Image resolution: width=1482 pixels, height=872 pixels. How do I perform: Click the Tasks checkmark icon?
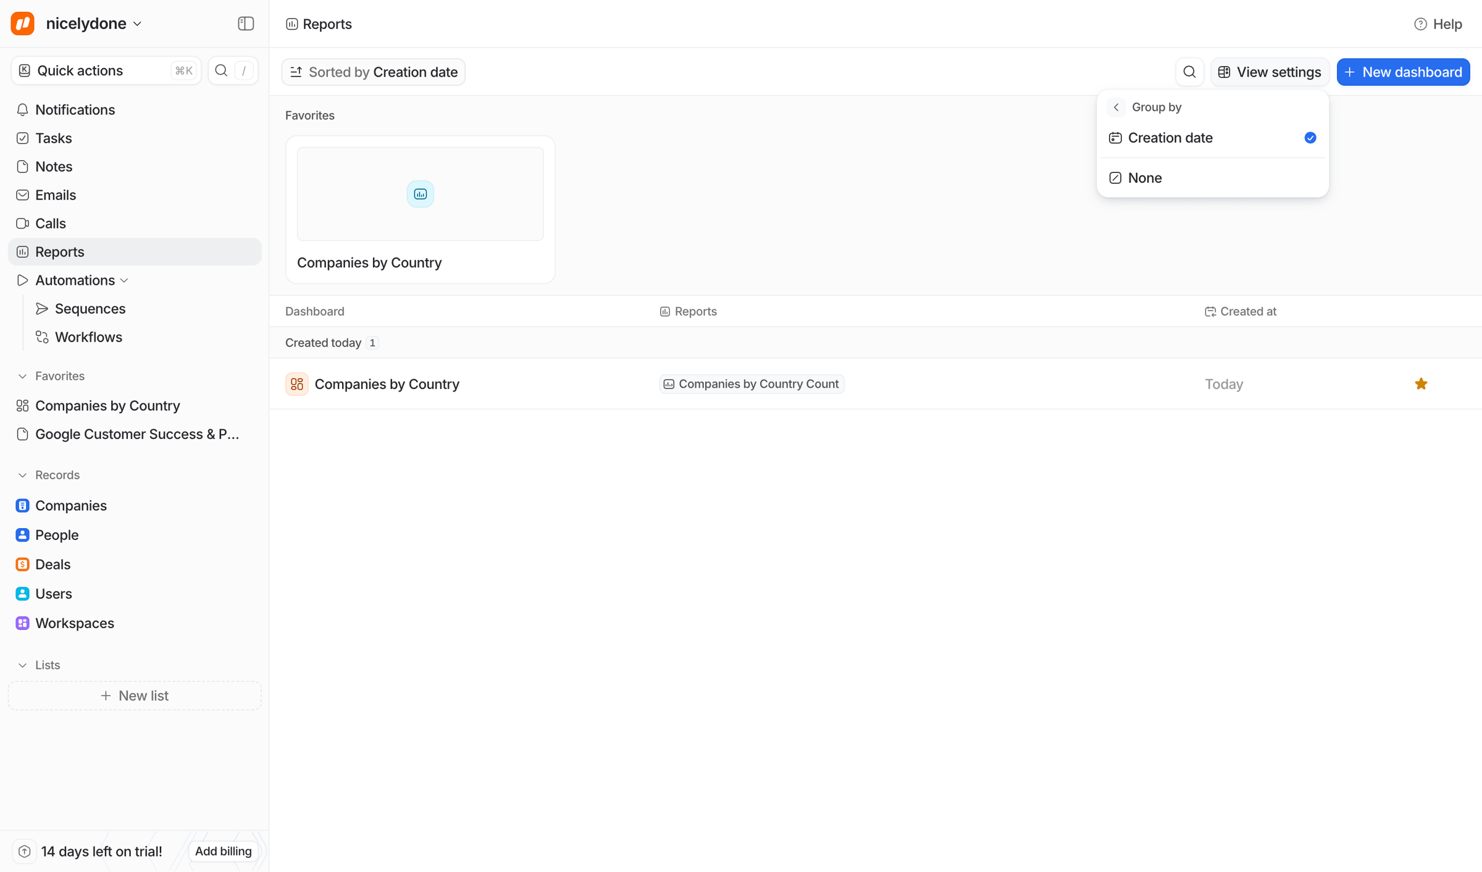point(22,138)
